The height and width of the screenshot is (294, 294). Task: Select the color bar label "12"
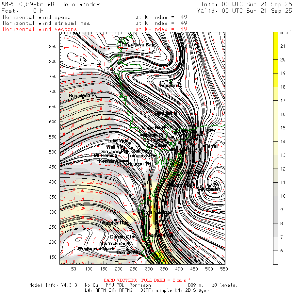click(283, 169)
